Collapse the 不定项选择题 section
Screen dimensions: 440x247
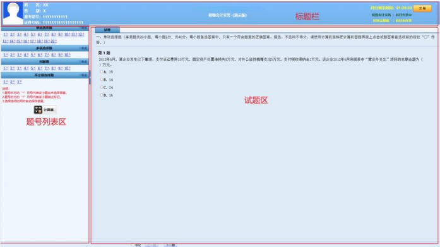point(84,75)
